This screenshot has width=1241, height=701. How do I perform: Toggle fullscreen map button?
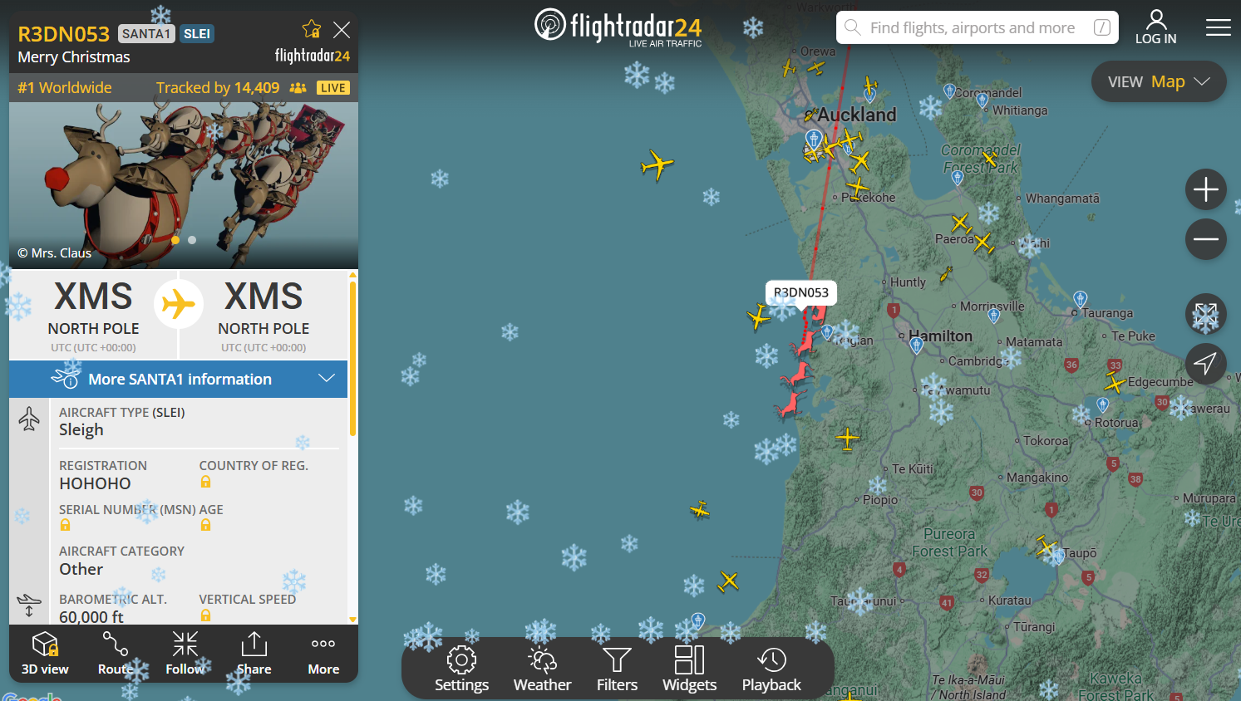(x=1205, y=315)
